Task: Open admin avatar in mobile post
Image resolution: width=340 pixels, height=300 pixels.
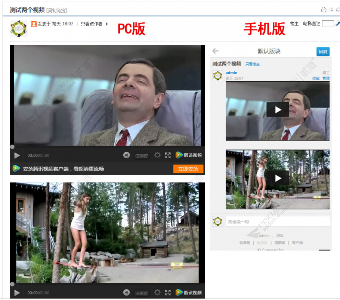Action: click(217, 75)
